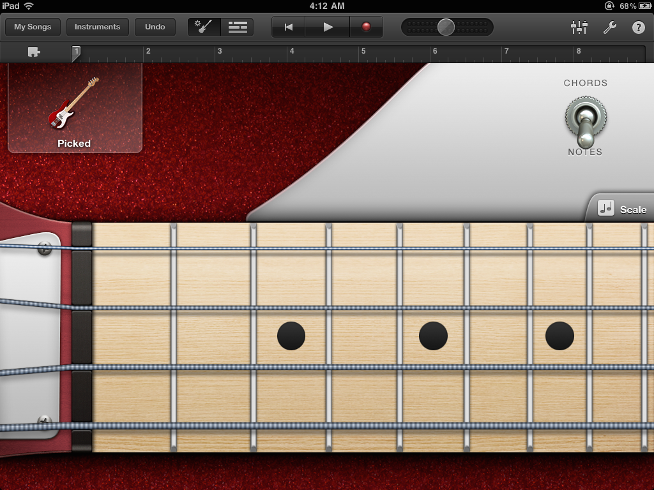Select the NOTES label
Image resolution: width=654 pixels, height=490 pixels.
pyautogui.click(x=585, y=152)
